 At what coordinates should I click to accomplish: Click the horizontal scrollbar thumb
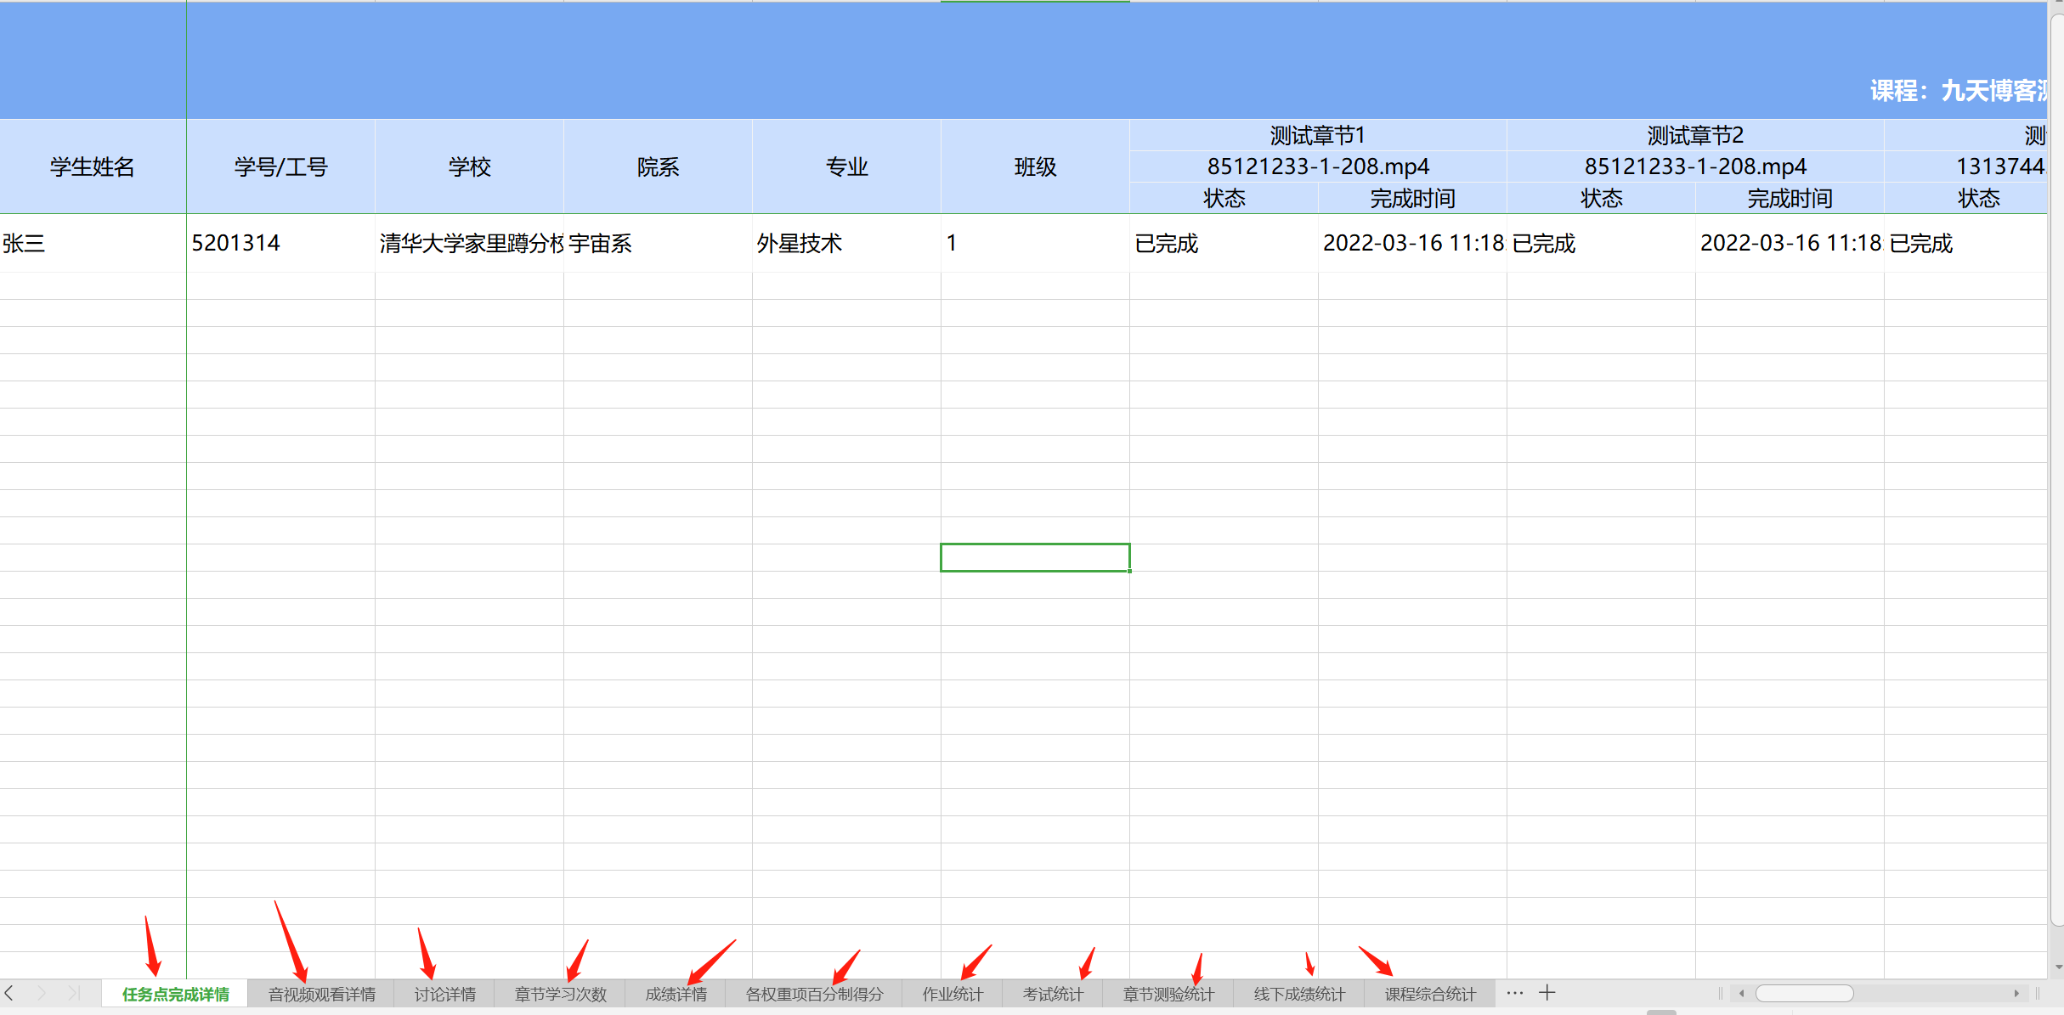pyautogui.click(x=1806, y=992)
